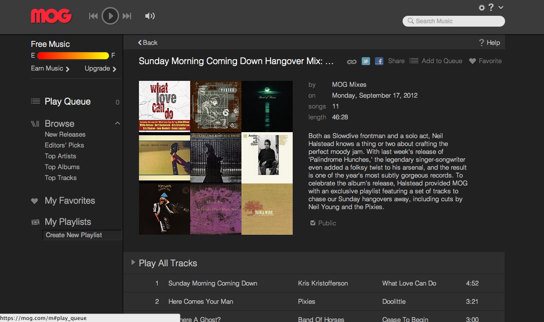Screen dimensions: 544x322
Task: Focus the Search Music field
Action: tap(453, 21)
